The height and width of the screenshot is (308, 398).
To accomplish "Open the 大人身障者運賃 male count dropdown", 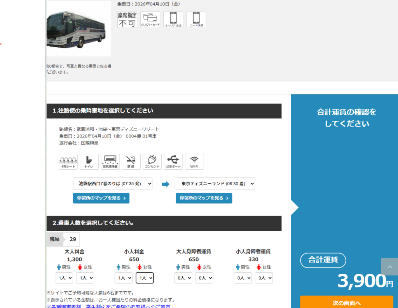I will pos(183,278).
